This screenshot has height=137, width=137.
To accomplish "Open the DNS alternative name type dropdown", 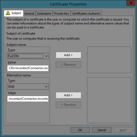I will pyautogui.click(x=28, y=86).
